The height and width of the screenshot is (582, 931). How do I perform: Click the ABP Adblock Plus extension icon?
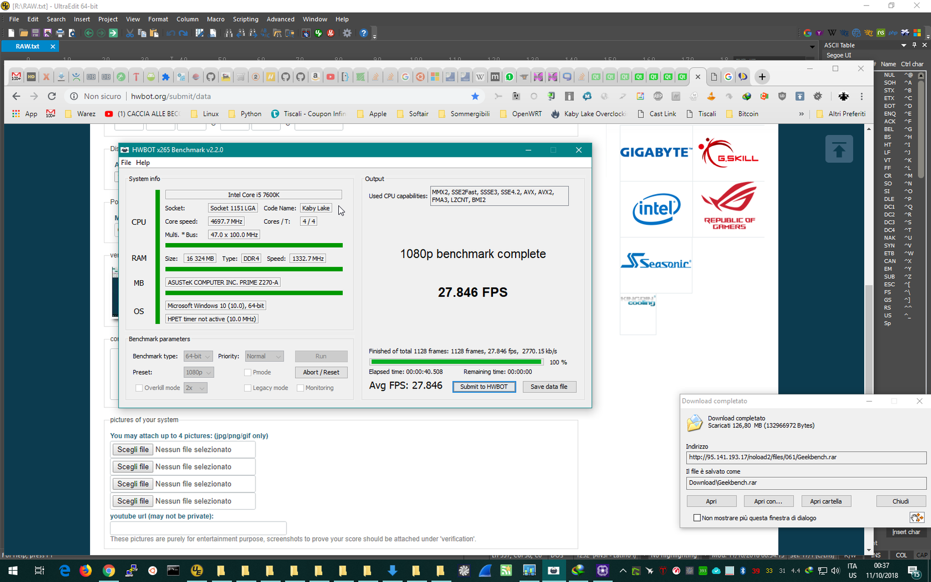click(x=658, y=96)
